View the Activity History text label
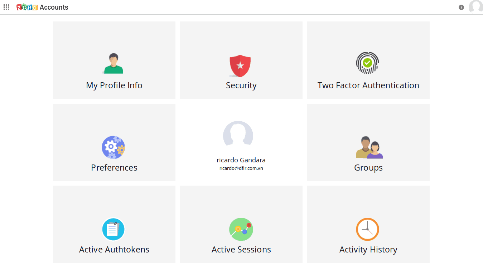The width and height of the screenshot is (483, 275). coord(368,250)
